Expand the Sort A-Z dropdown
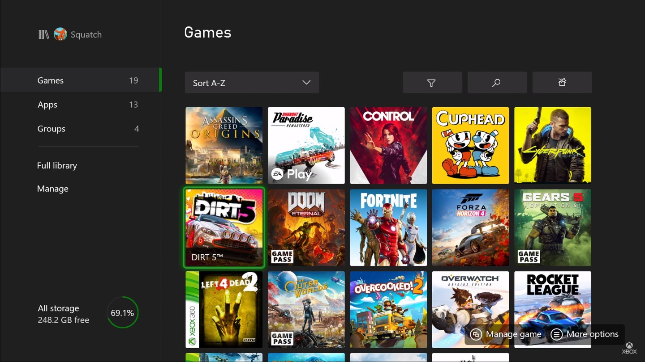Viewport: 645px width, 362px height. pos(252,83)
